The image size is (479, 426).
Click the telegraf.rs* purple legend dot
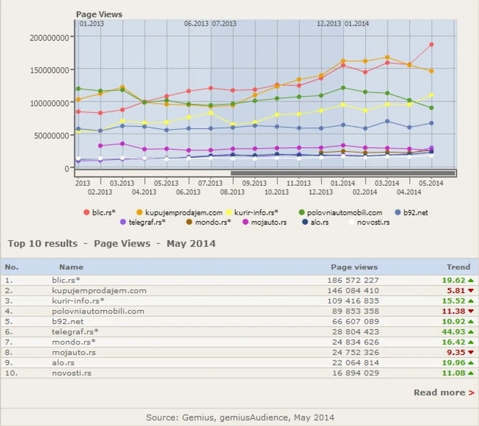point(123,222)
